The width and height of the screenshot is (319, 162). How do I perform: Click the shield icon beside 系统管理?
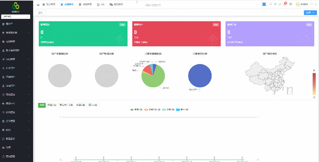(x=80, y=4)
